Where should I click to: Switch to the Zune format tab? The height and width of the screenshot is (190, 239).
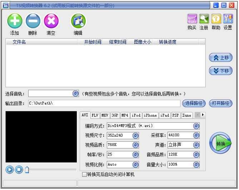point(187,115)
